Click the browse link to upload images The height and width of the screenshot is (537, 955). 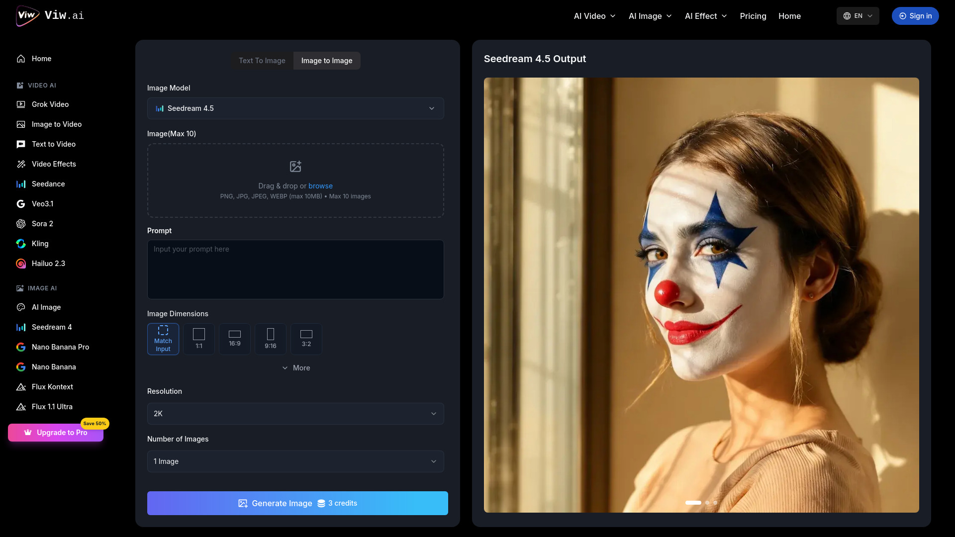tap(320, 186)
